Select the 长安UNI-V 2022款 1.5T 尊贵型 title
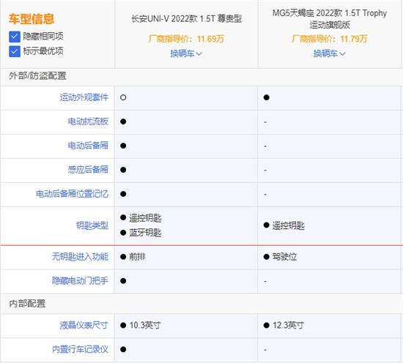Image resolution: width=403 pixels, height=363 pixels. coord(186,18)
